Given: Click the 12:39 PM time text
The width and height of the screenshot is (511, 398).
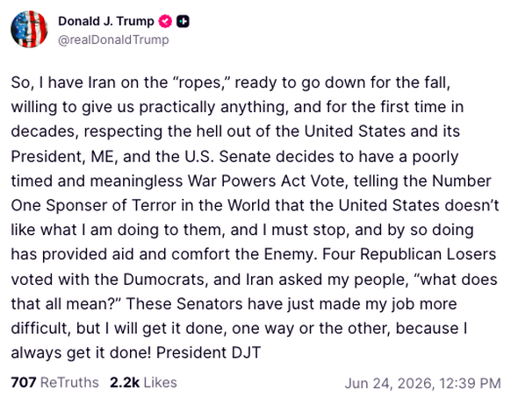Looking at the screenshot, I should (x=470, y=383).
